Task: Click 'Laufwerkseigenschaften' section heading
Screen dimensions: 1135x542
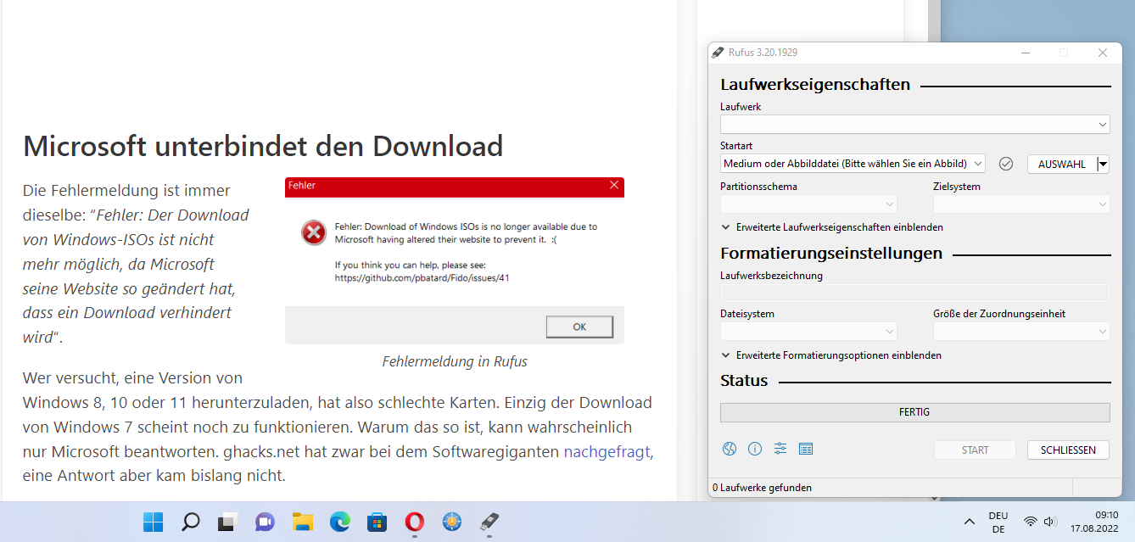Action: point(815,85)
